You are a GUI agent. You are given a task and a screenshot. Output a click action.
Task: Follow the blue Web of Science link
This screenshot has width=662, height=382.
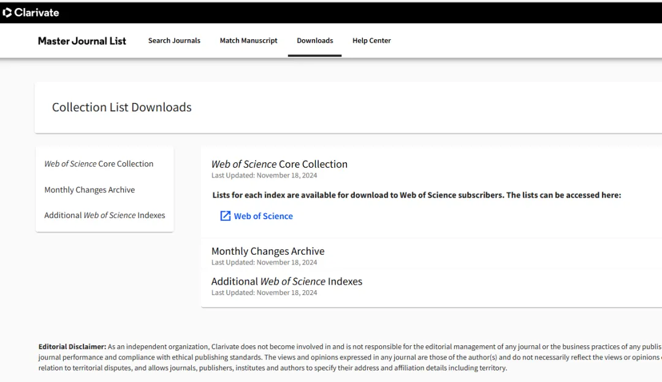[263, 216]
